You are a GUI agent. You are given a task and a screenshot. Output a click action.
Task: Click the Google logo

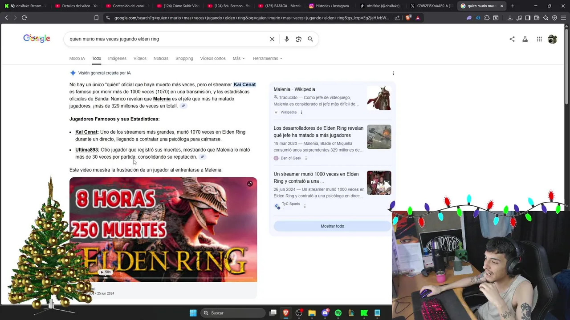point(37,39)
